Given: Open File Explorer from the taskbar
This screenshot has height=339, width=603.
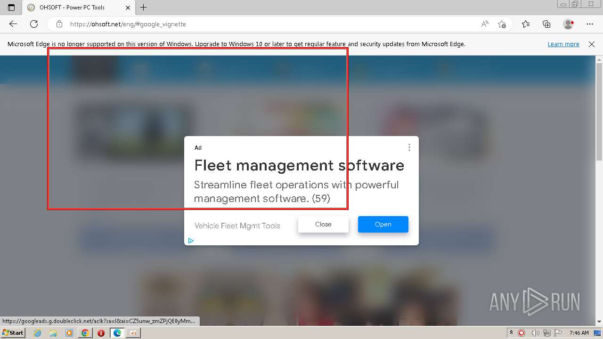Looking at the screenshot, I should [53, 333].
